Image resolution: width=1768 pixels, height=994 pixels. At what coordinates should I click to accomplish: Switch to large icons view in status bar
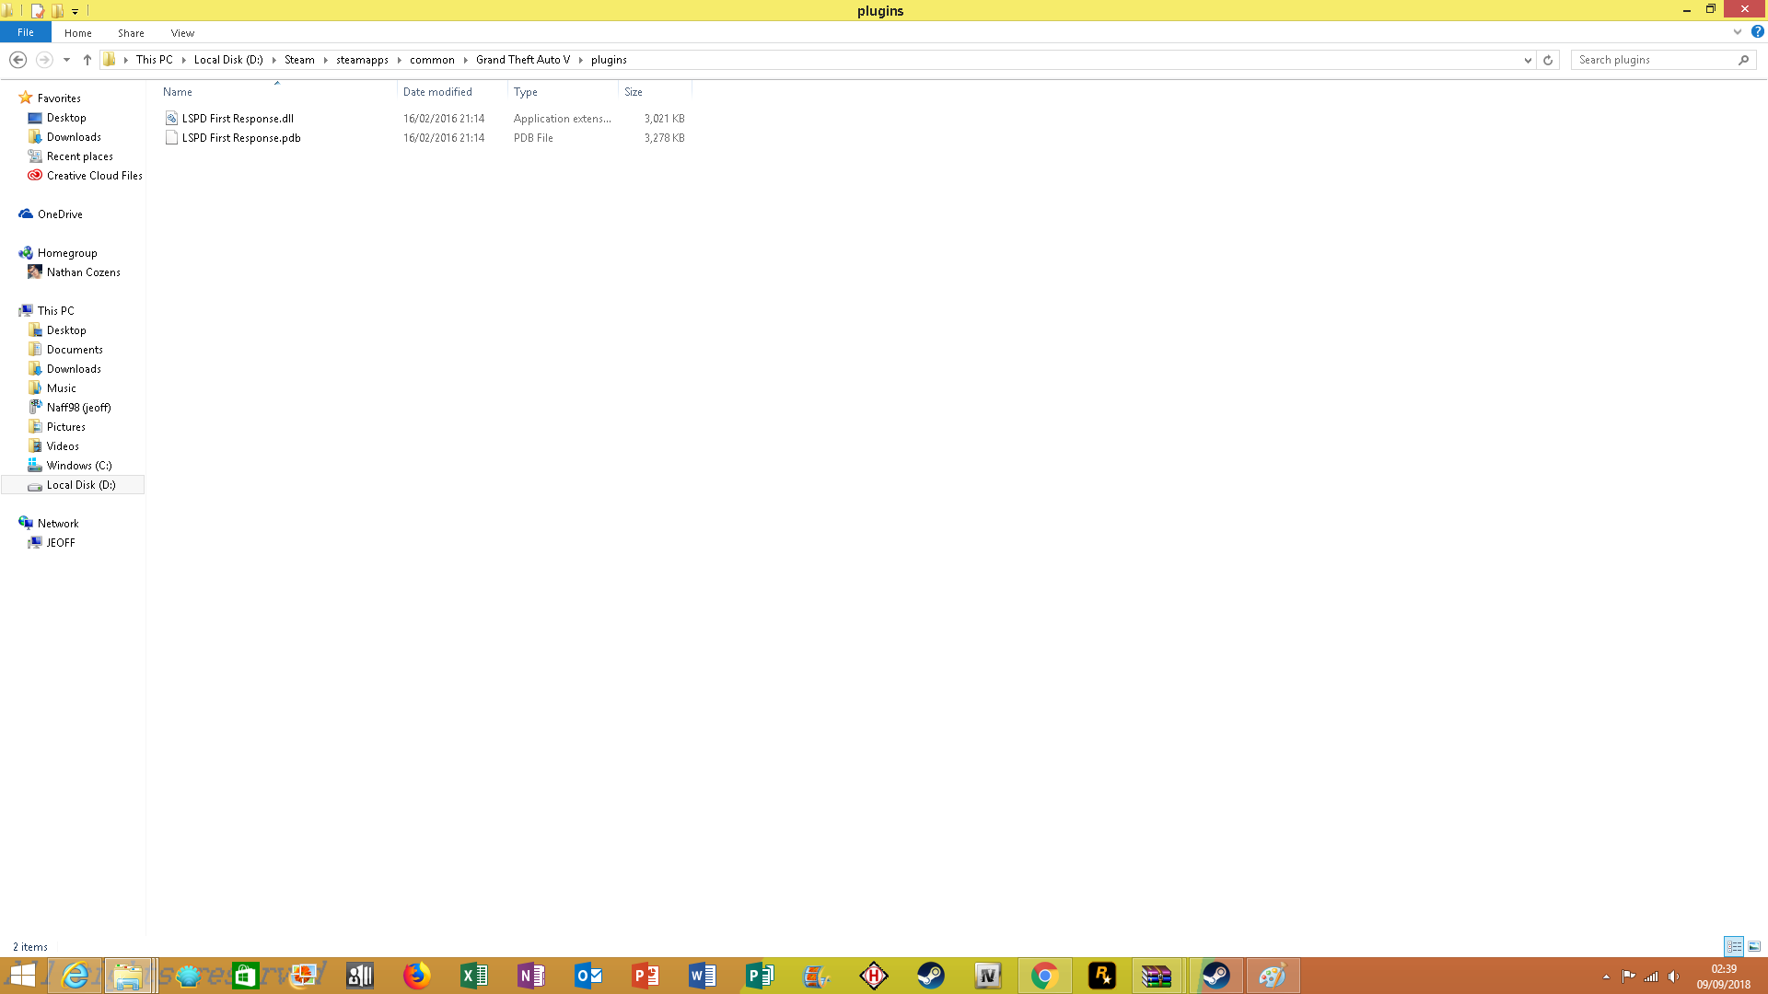(1754, 946)
